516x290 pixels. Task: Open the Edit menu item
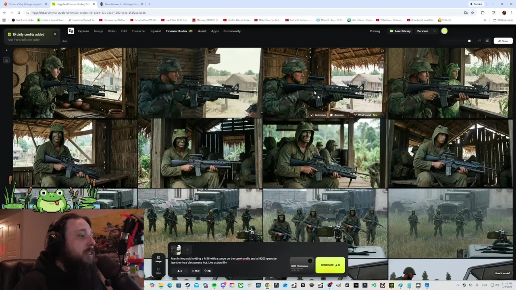coord(124,31)
